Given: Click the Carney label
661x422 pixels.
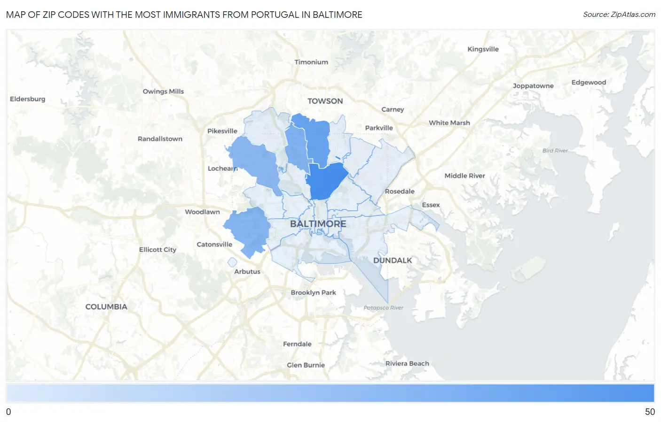Looking at the screenshot, I should (393, 110).
